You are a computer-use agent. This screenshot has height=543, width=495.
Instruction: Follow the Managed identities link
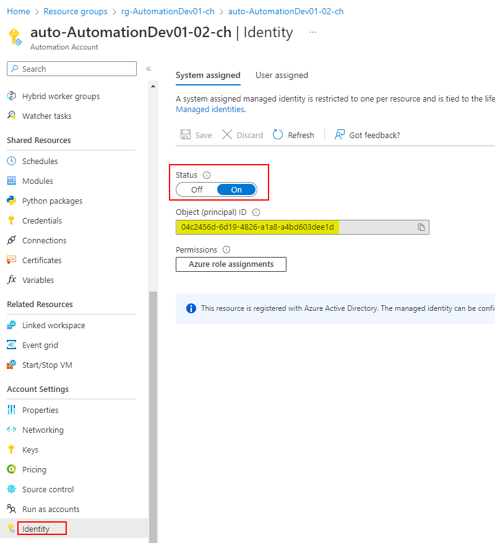click(x=211, y=110)
